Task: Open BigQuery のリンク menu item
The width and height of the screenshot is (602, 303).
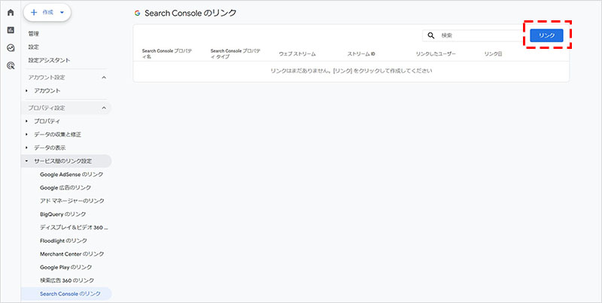Action: click(x=67, y=214)
